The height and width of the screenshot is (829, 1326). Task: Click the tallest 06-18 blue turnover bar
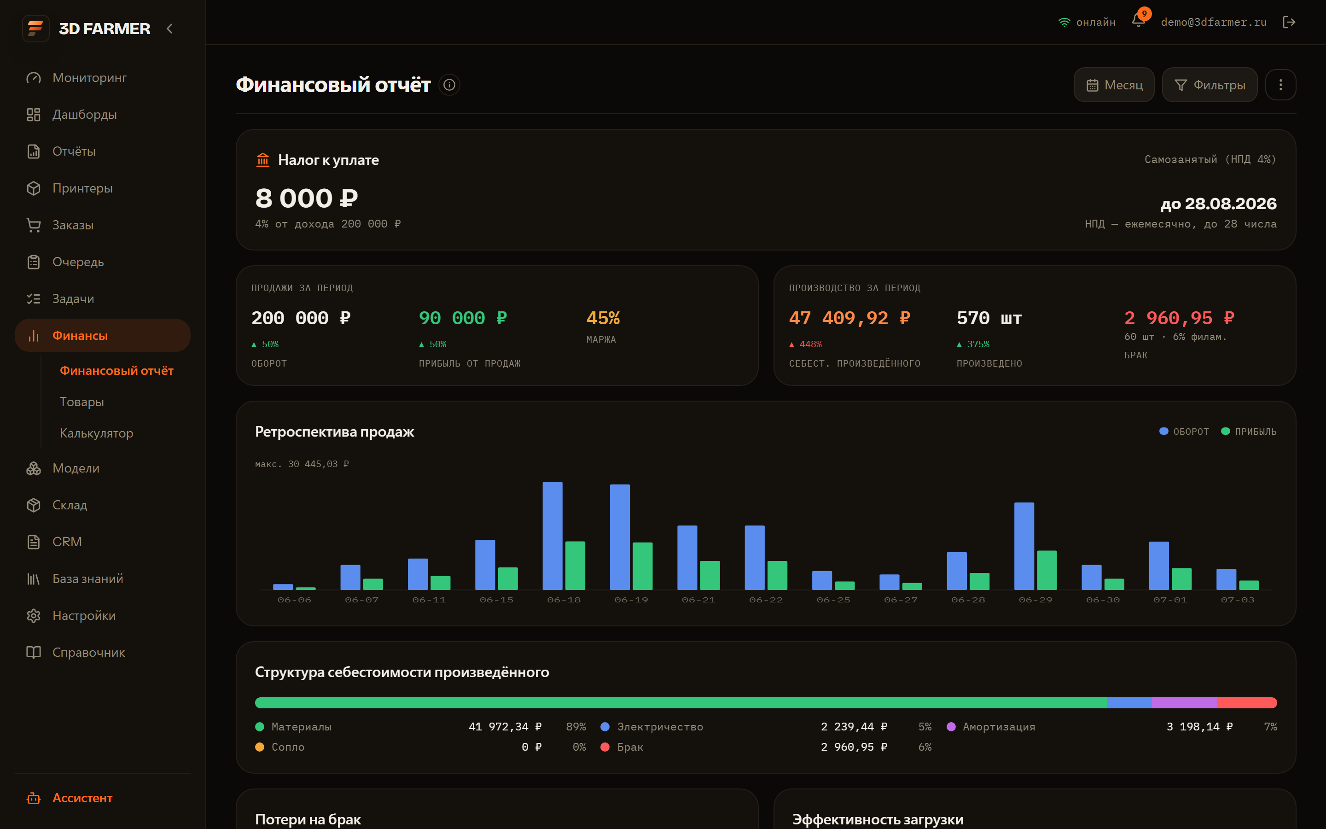pos(552,536)
